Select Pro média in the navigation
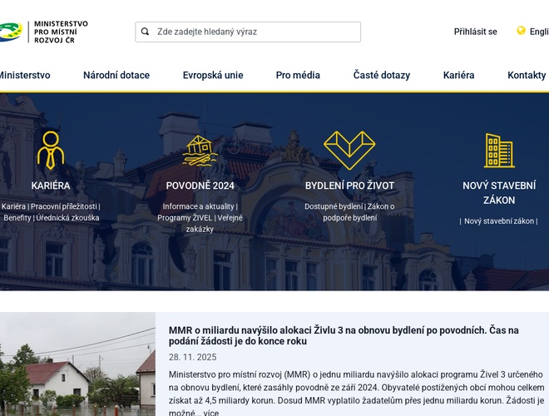 click(298, 75)
